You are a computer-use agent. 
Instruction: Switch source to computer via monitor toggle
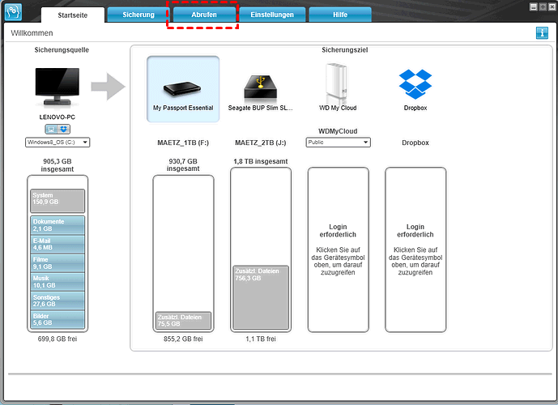(51, 129)
